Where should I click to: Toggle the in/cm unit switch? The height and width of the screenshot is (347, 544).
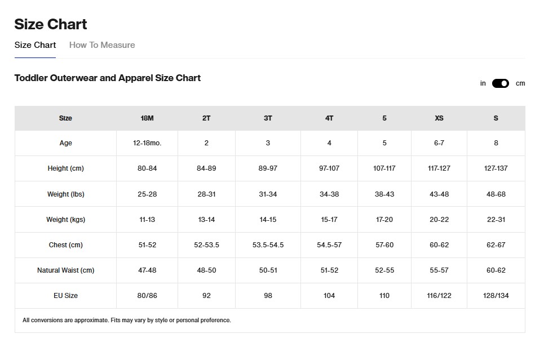[x=500, y=83]
